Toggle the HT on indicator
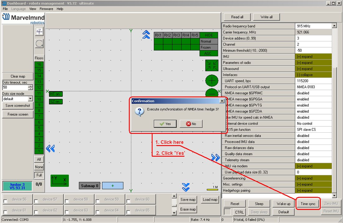This screenshot has height=223, width=343. [x=56, y=94]
